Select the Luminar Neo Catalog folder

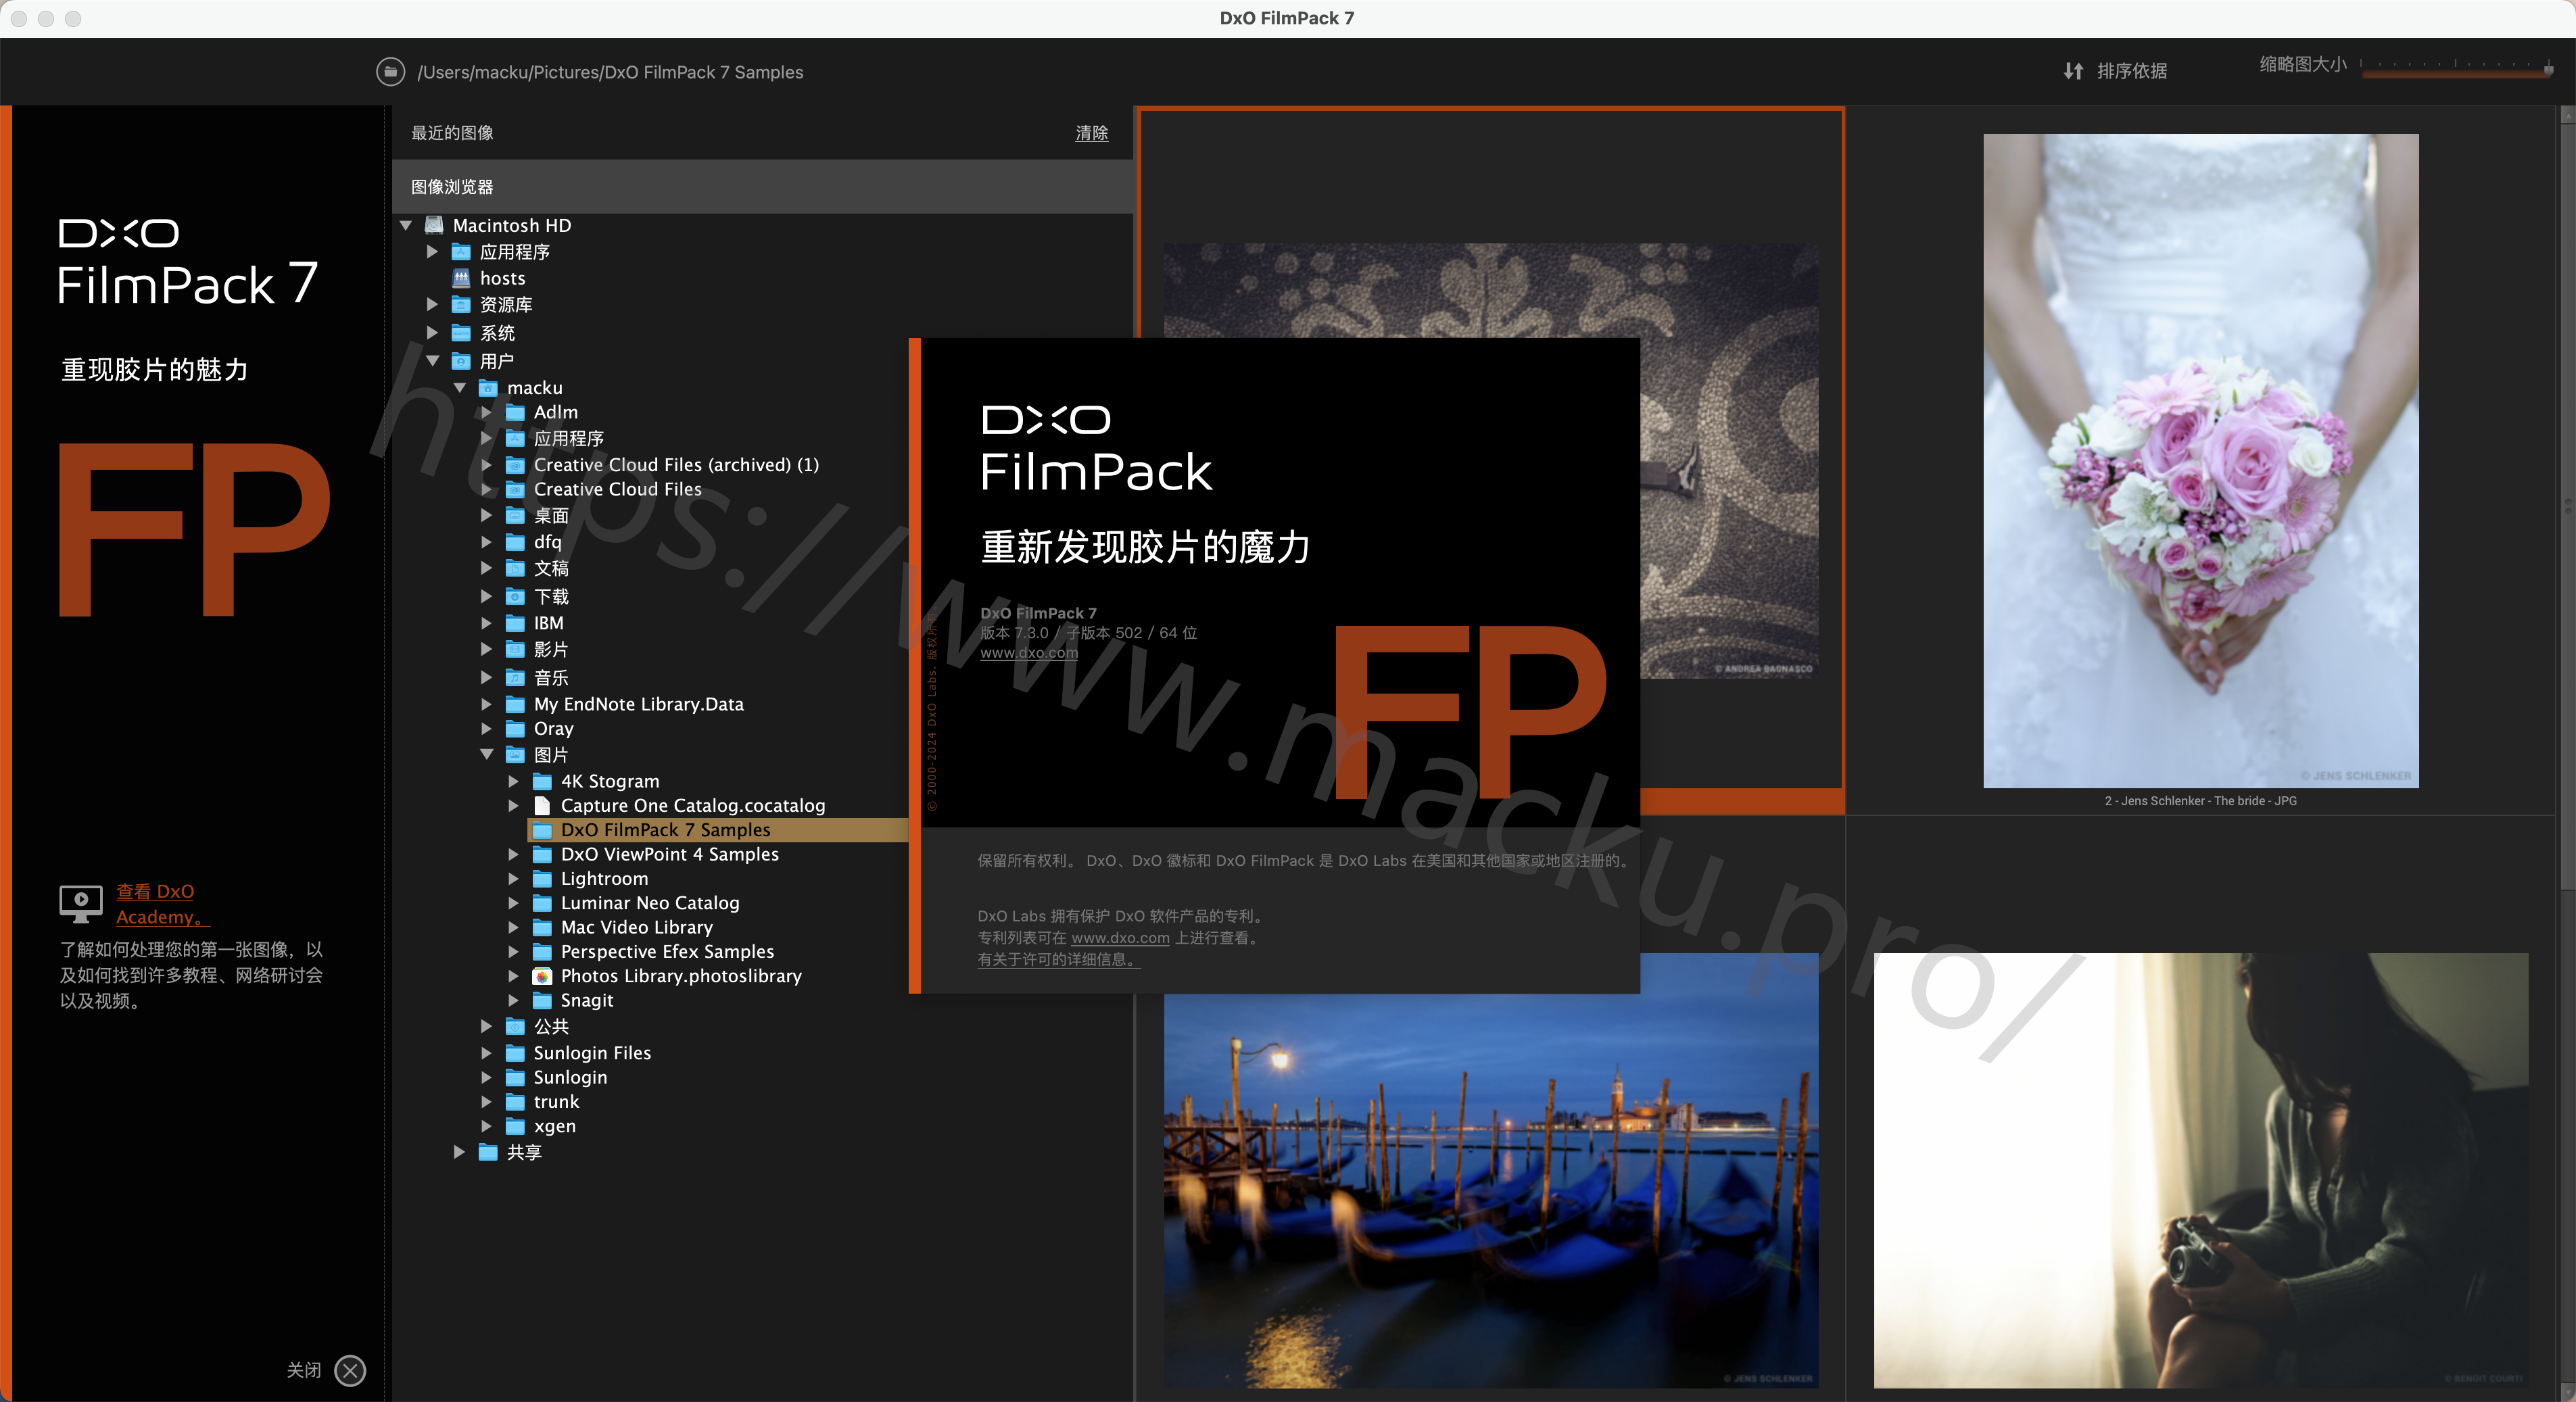click(649, 903)
